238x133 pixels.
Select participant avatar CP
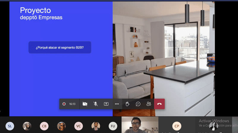point(177,126)
